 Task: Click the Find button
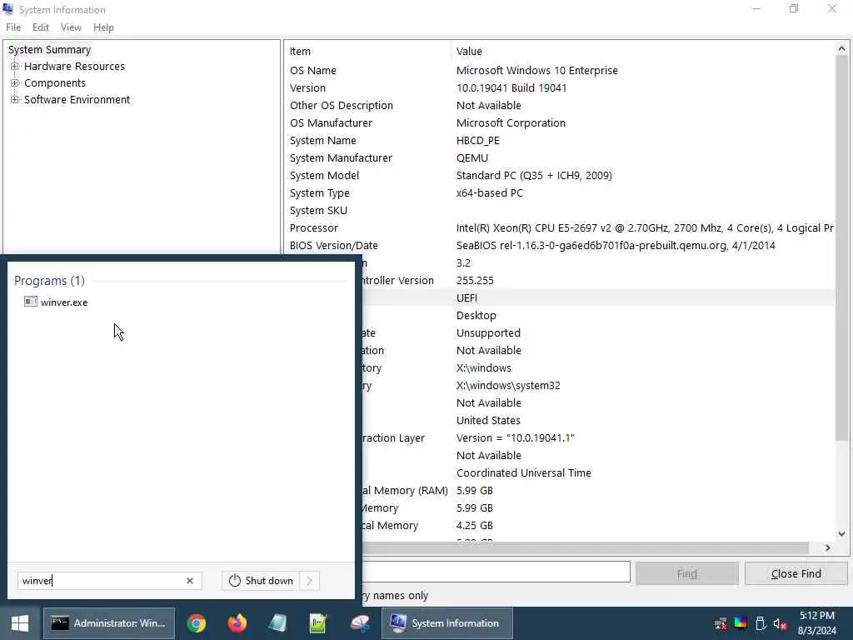pyautogui.click(x=687, y=573)
